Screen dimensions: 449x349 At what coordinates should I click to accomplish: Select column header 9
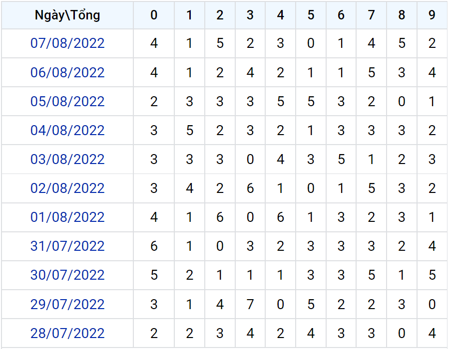[x=432, y=15]
